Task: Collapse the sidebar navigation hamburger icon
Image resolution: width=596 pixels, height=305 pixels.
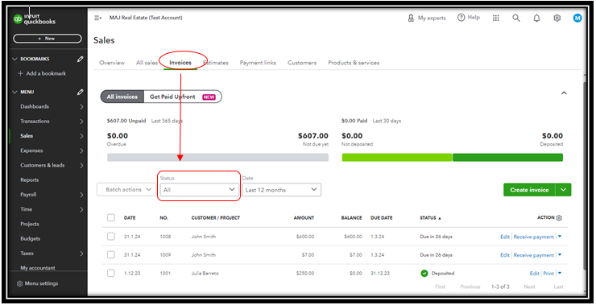Action: click(x=97, y=18)
